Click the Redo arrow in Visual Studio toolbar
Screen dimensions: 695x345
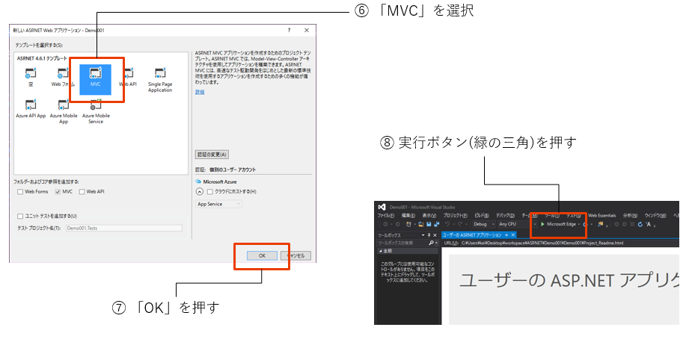(459, 224)
